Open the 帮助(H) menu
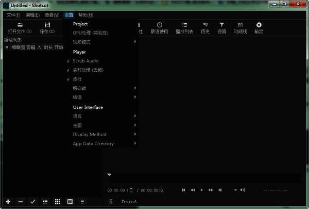 click(x=85, y=15)
